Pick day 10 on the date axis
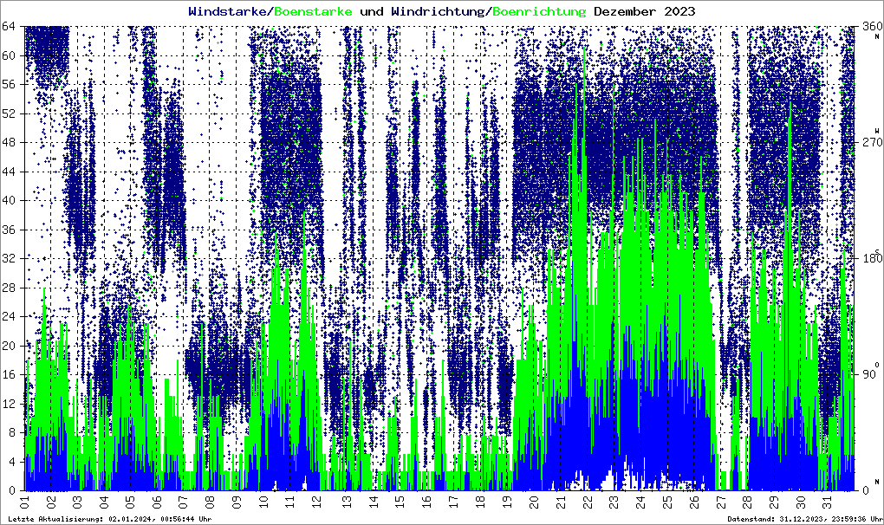Viewport: 884px width, 525px height. [264, 500]
